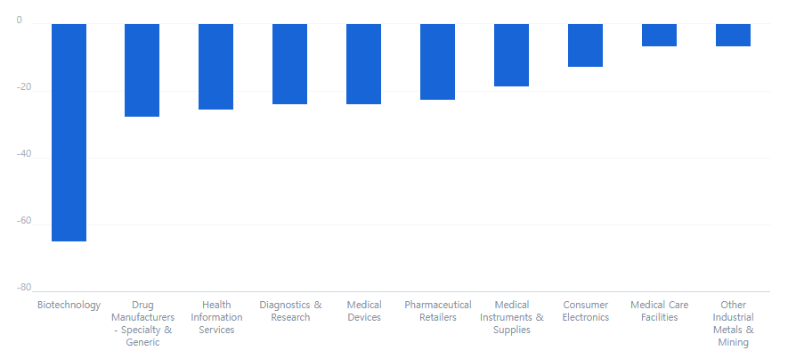Select the Health Information Services bar
Screen dimensions: 788x359
click(215, 66)
